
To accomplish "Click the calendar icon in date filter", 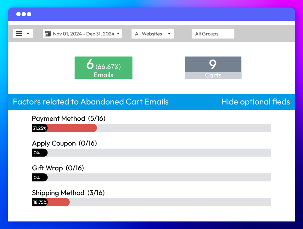I will pyautogui.click(x=48, y=34).
